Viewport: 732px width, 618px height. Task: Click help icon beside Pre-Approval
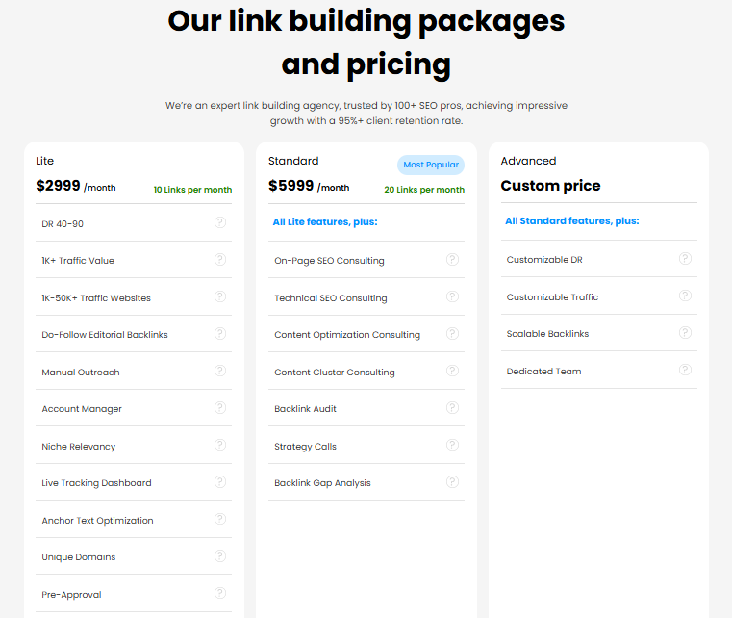point(220,593)
